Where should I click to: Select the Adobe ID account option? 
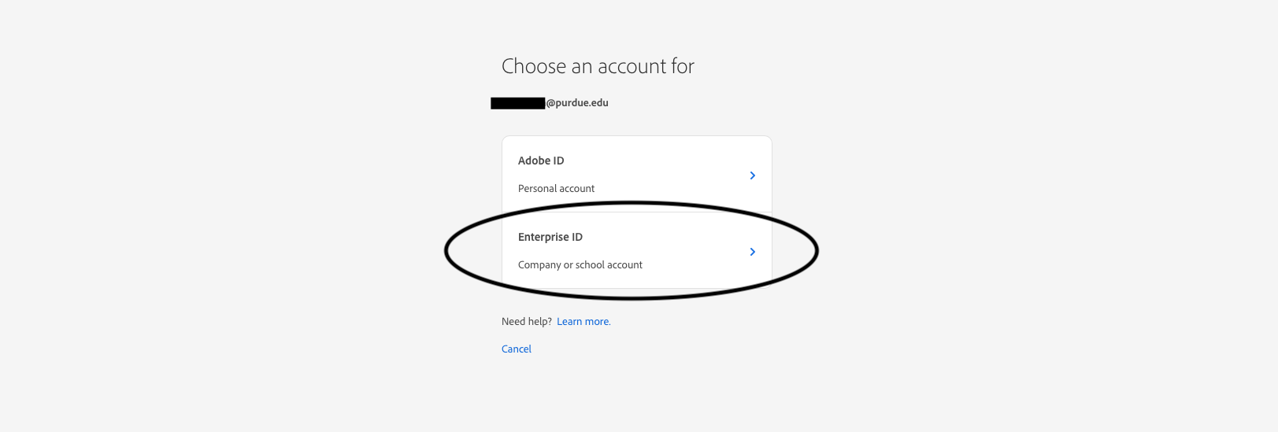636,174
